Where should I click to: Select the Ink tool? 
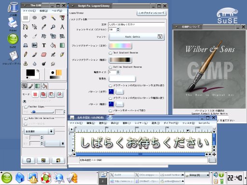click(x=62, y=54)
